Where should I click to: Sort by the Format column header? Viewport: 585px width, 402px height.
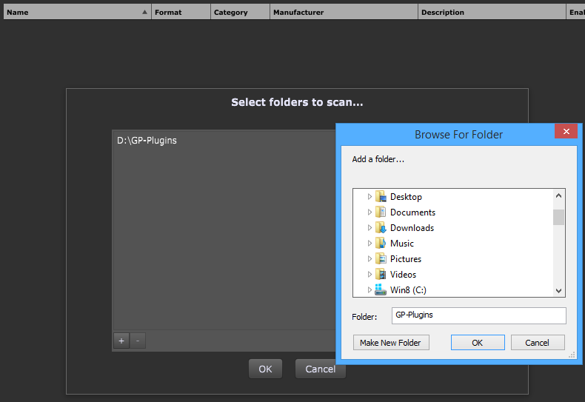[181, 12]
